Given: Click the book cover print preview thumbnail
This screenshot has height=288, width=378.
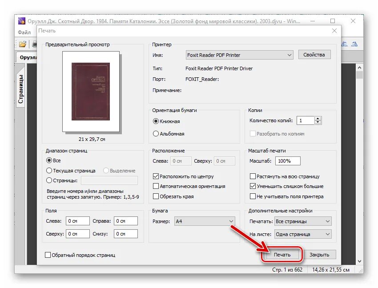Looking at the screenshot, I should tap(91, 92).
